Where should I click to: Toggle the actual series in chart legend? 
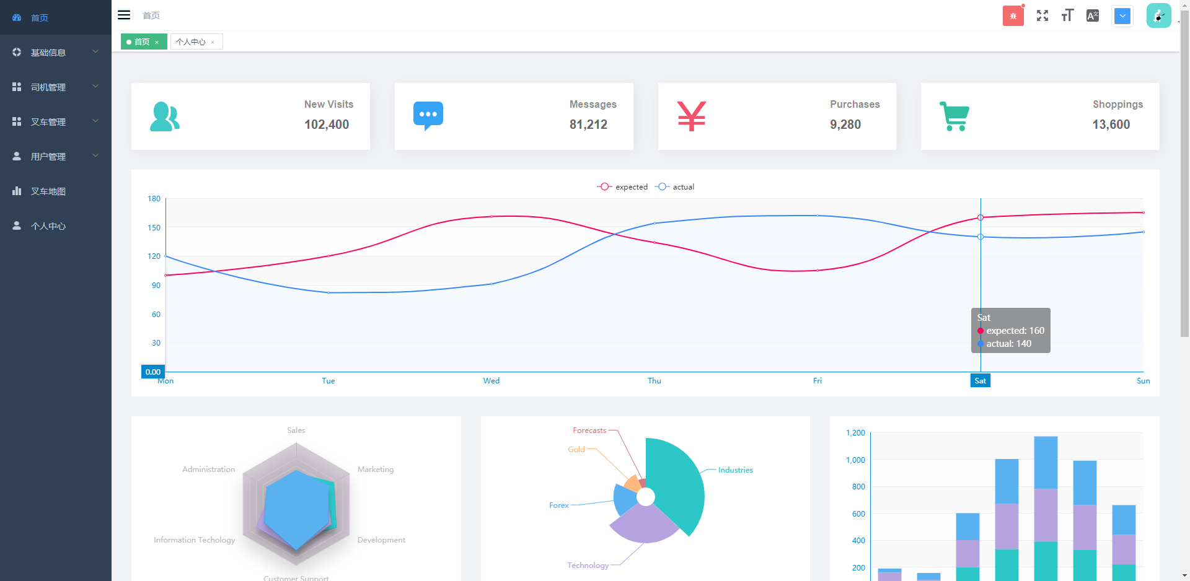click(675, 186)
